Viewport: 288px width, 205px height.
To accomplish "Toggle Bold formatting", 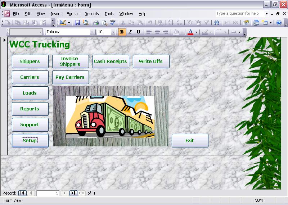I will (122, 32).
